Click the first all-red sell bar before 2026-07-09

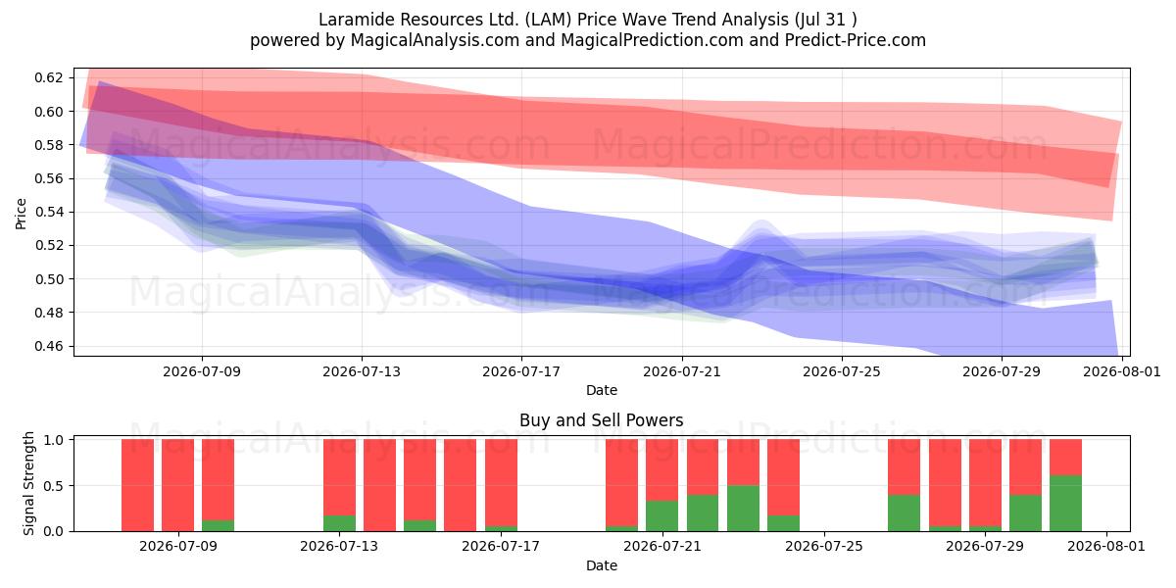[137, 485]
